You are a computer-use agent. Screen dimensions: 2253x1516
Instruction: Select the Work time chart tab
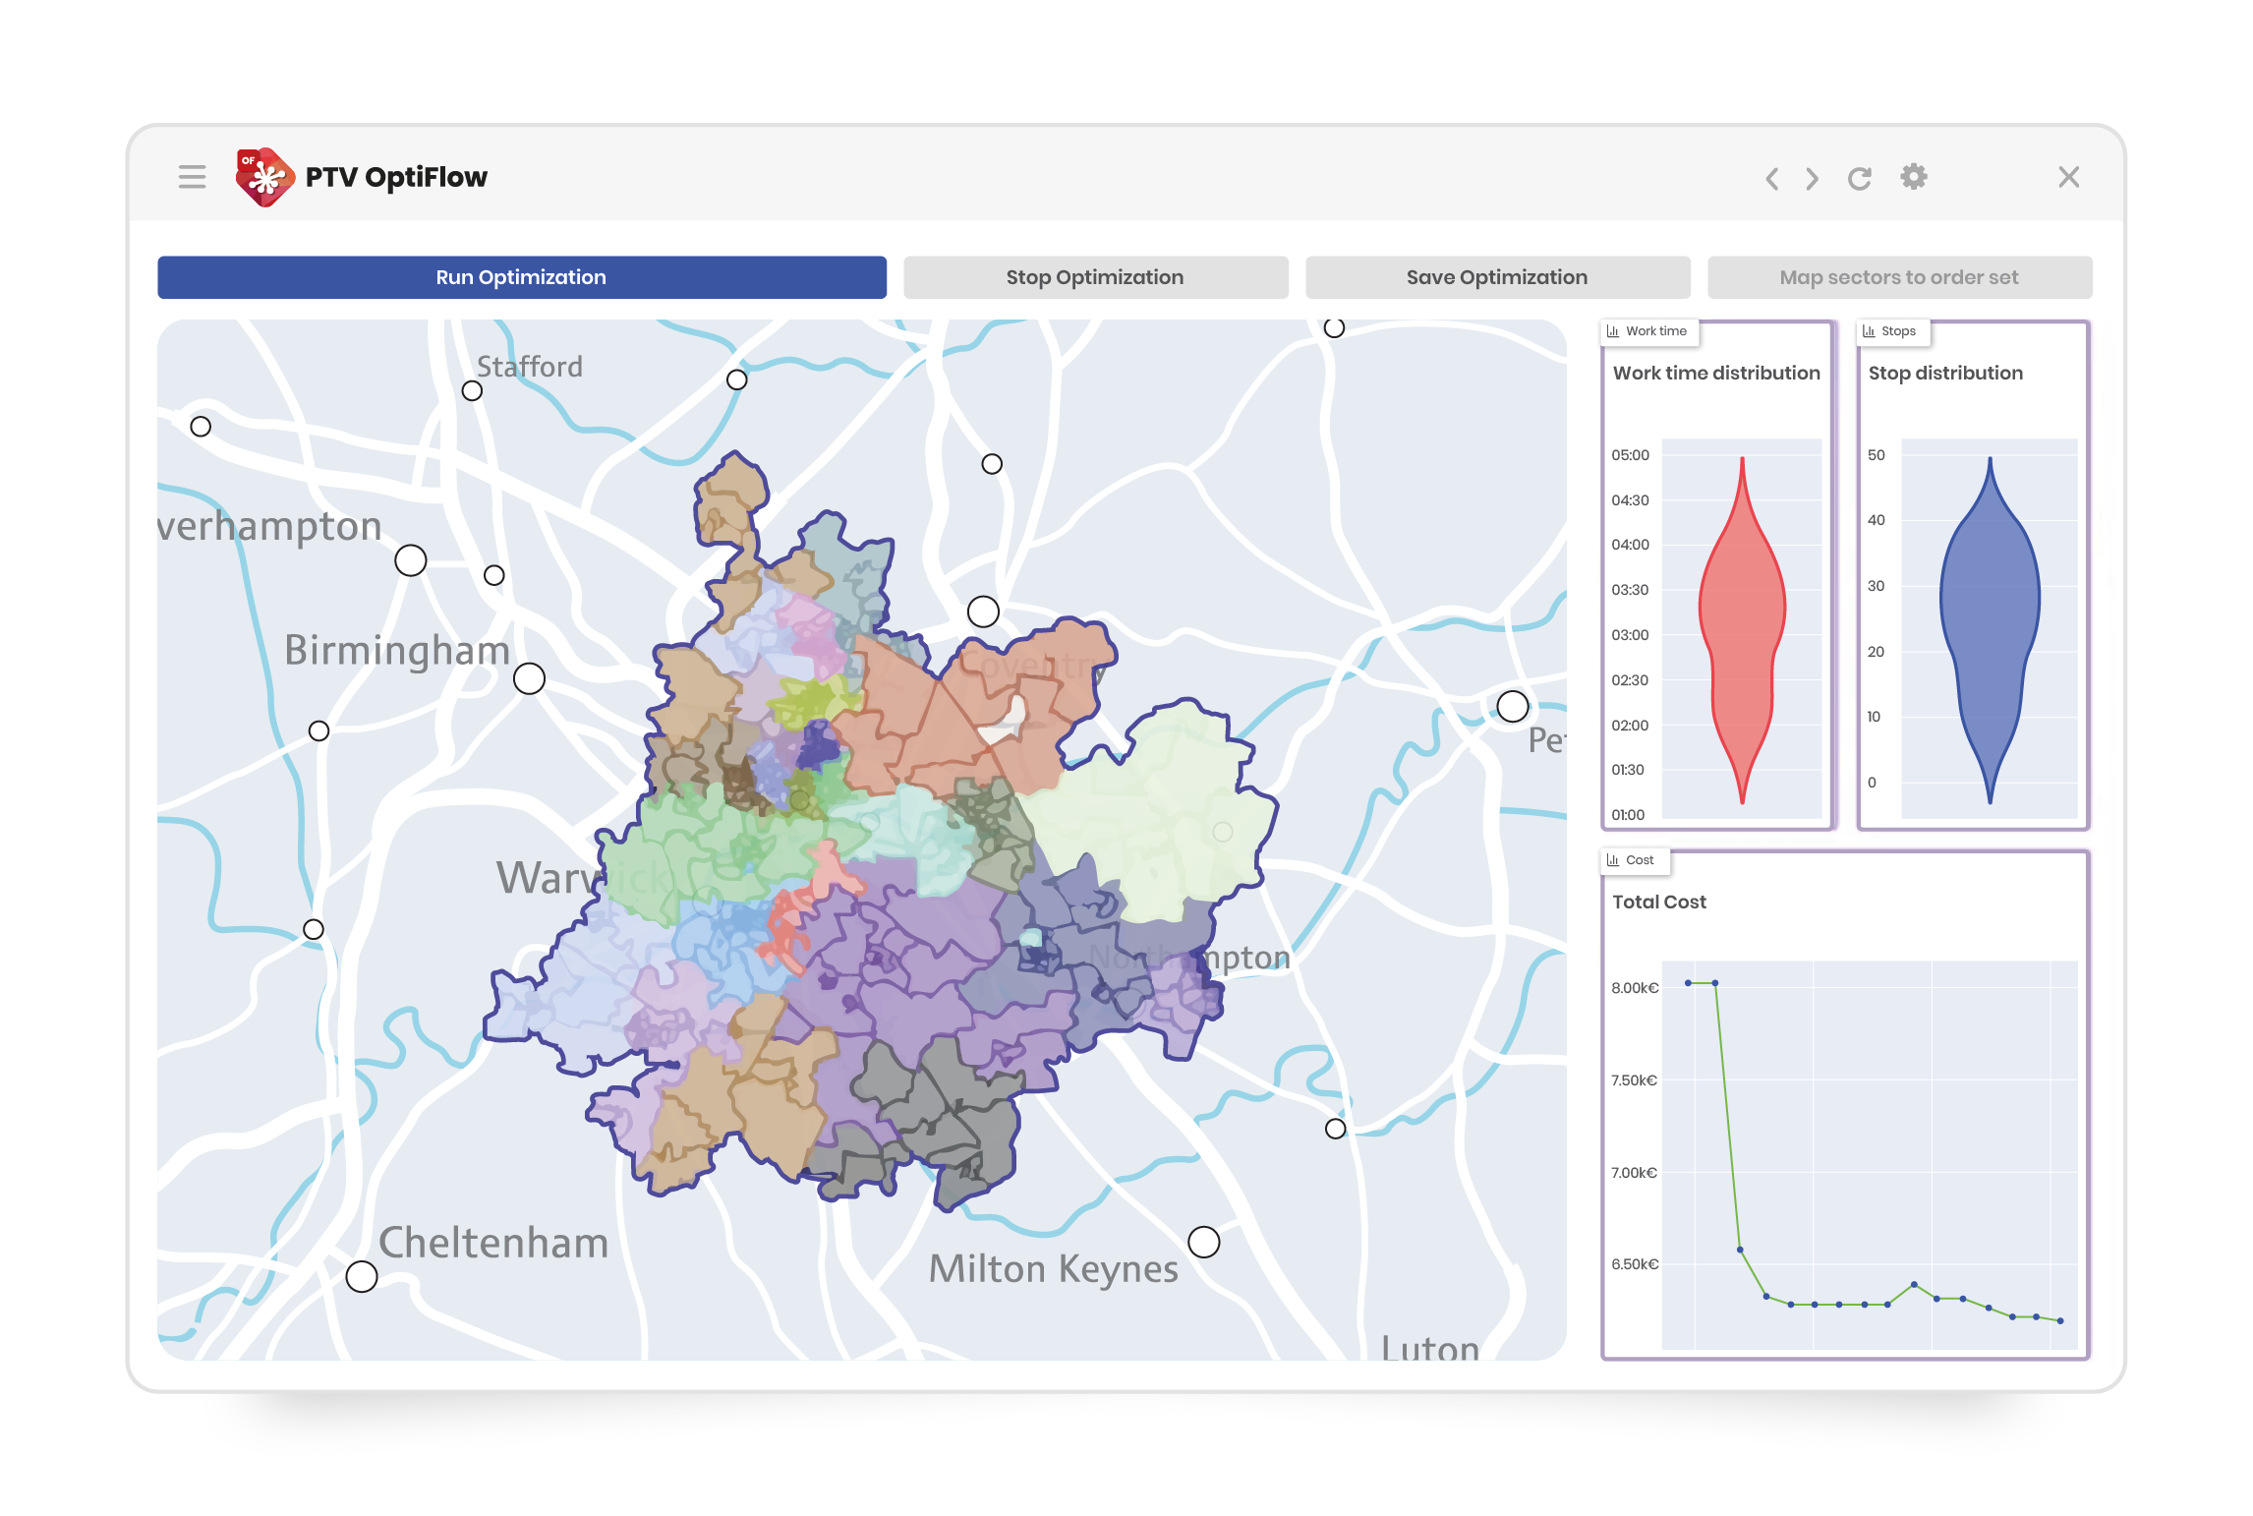click(x=1648, y=331)
